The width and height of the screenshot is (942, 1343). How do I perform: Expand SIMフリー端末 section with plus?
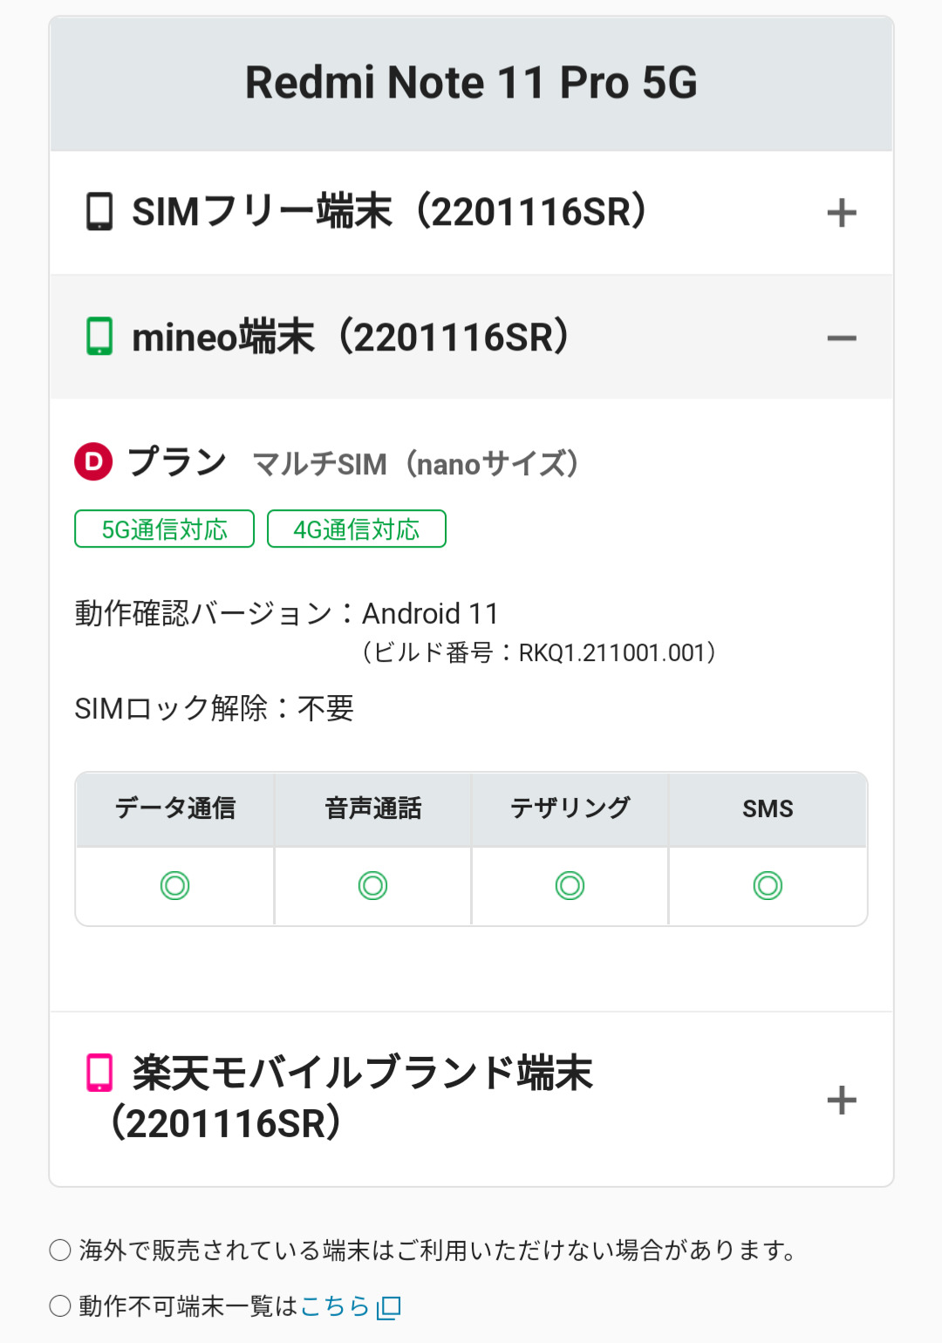pos(842,213)
